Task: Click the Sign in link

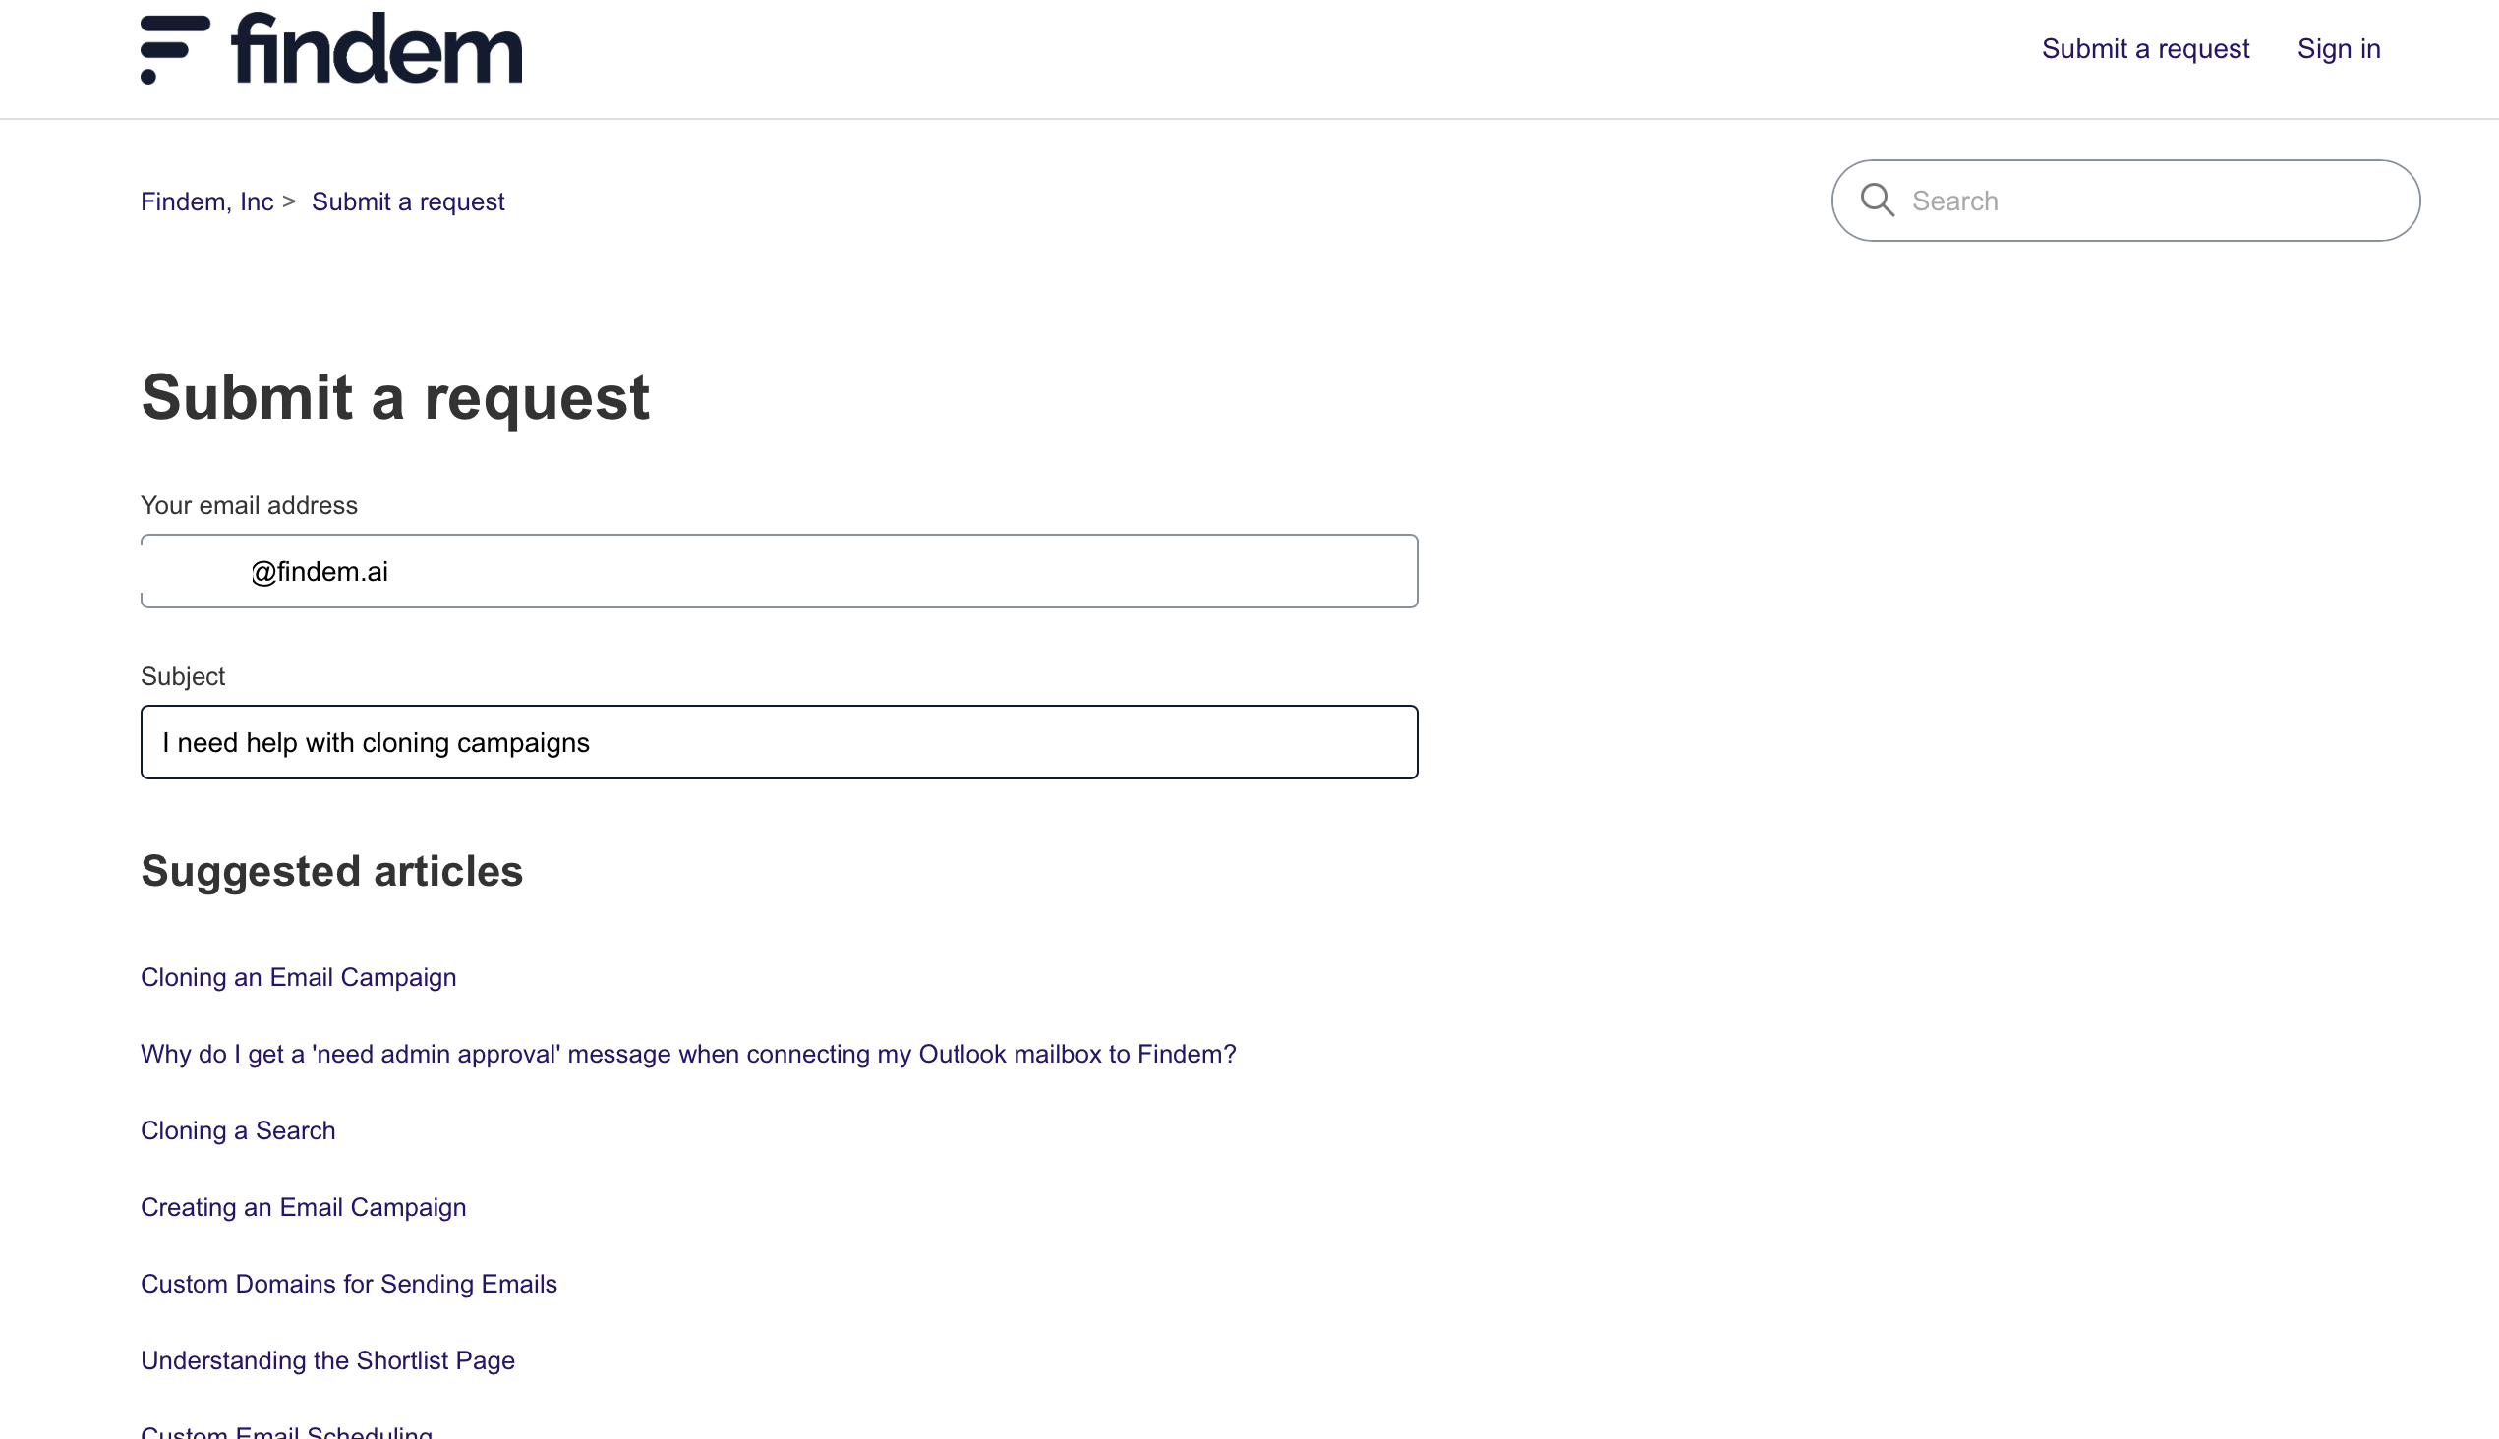Action: [2339, 48]
